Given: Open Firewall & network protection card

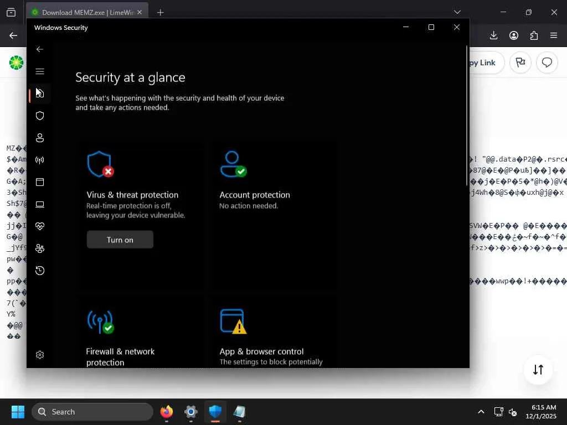Looking at the screenshot, I should coord(139,332).
